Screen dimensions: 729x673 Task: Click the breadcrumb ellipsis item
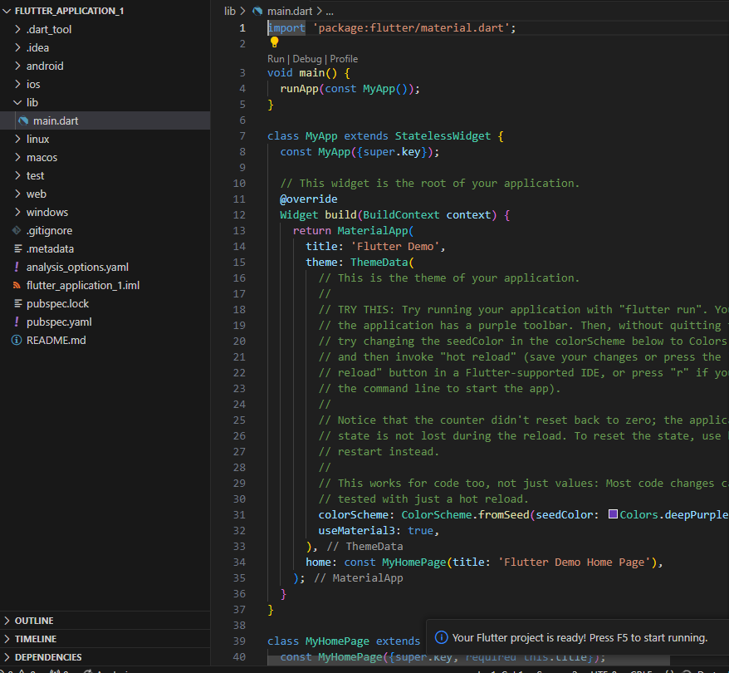tap(329, 11)
